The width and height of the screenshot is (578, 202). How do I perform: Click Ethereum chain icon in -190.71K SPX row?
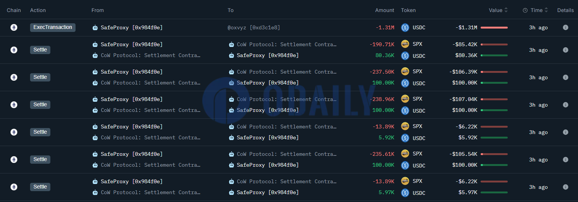[x=14, y=50]
